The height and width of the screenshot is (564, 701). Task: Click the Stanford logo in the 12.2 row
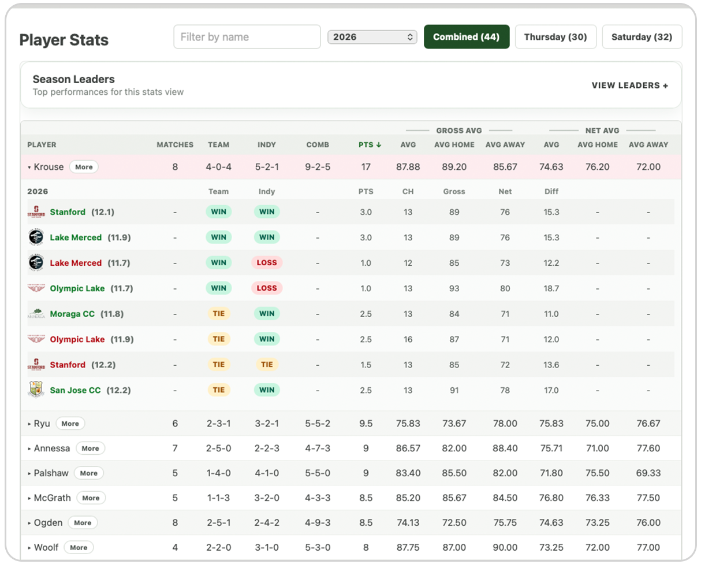click(36, 365)
